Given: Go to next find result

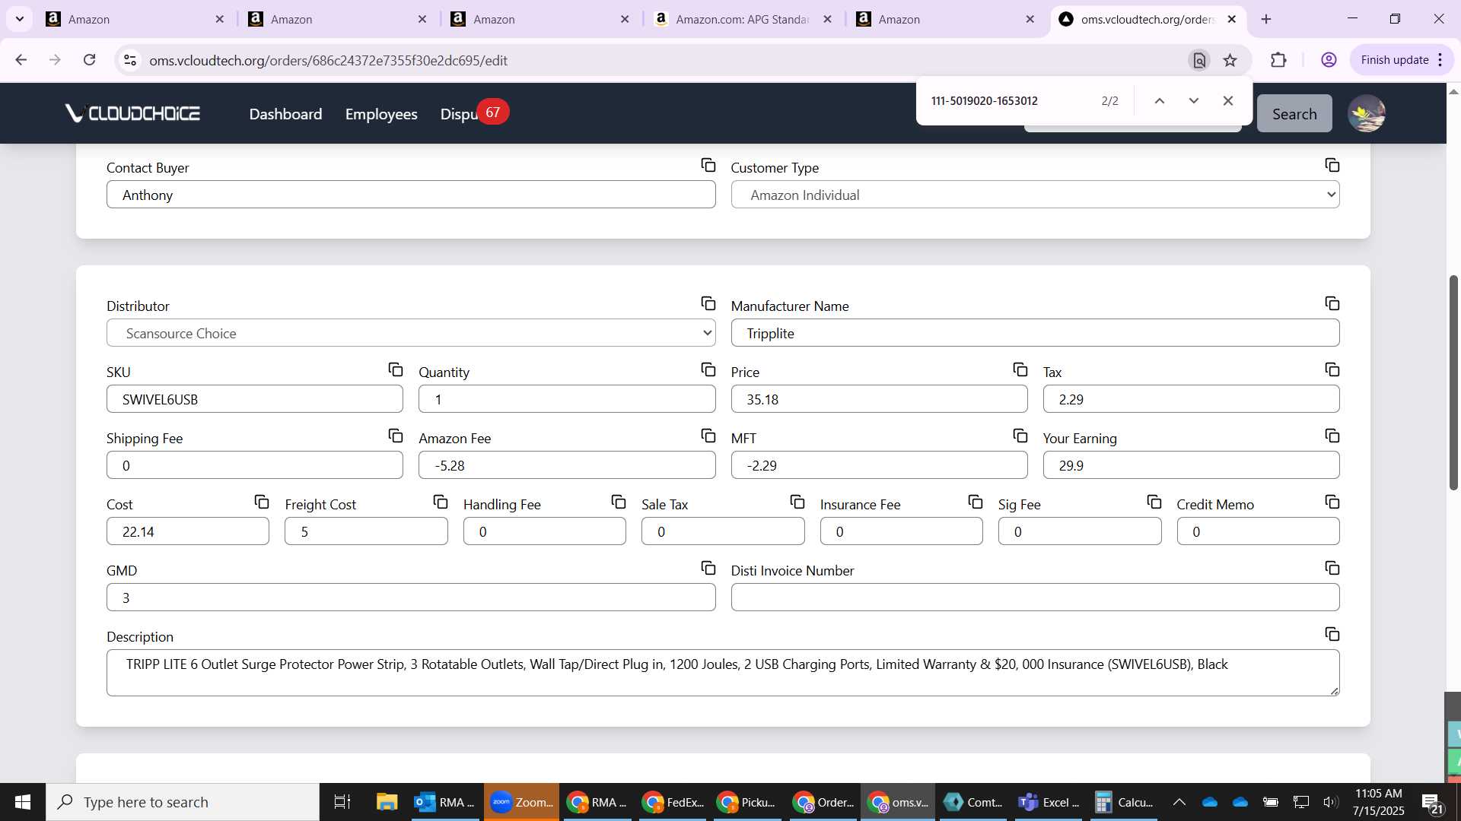Looking at the screenshot, I should (1193, 101).
